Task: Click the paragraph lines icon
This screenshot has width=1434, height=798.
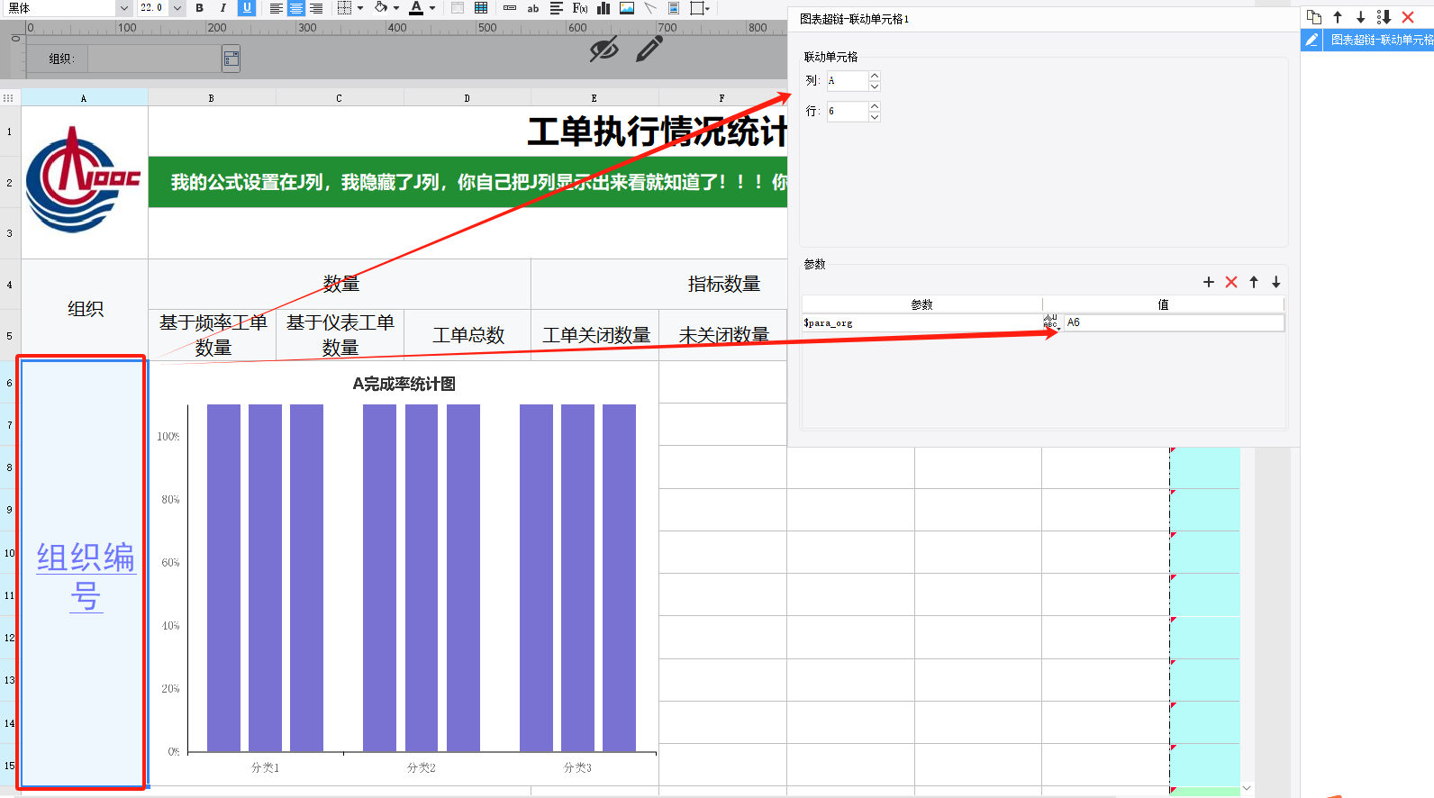Action: click(x=557, y=8)
